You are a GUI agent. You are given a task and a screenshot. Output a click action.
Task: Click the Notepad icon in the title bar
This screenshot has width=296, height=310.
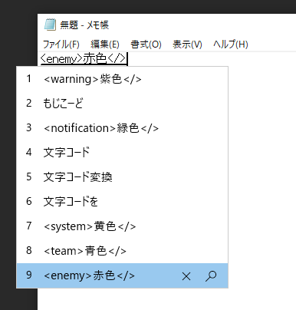50,25
